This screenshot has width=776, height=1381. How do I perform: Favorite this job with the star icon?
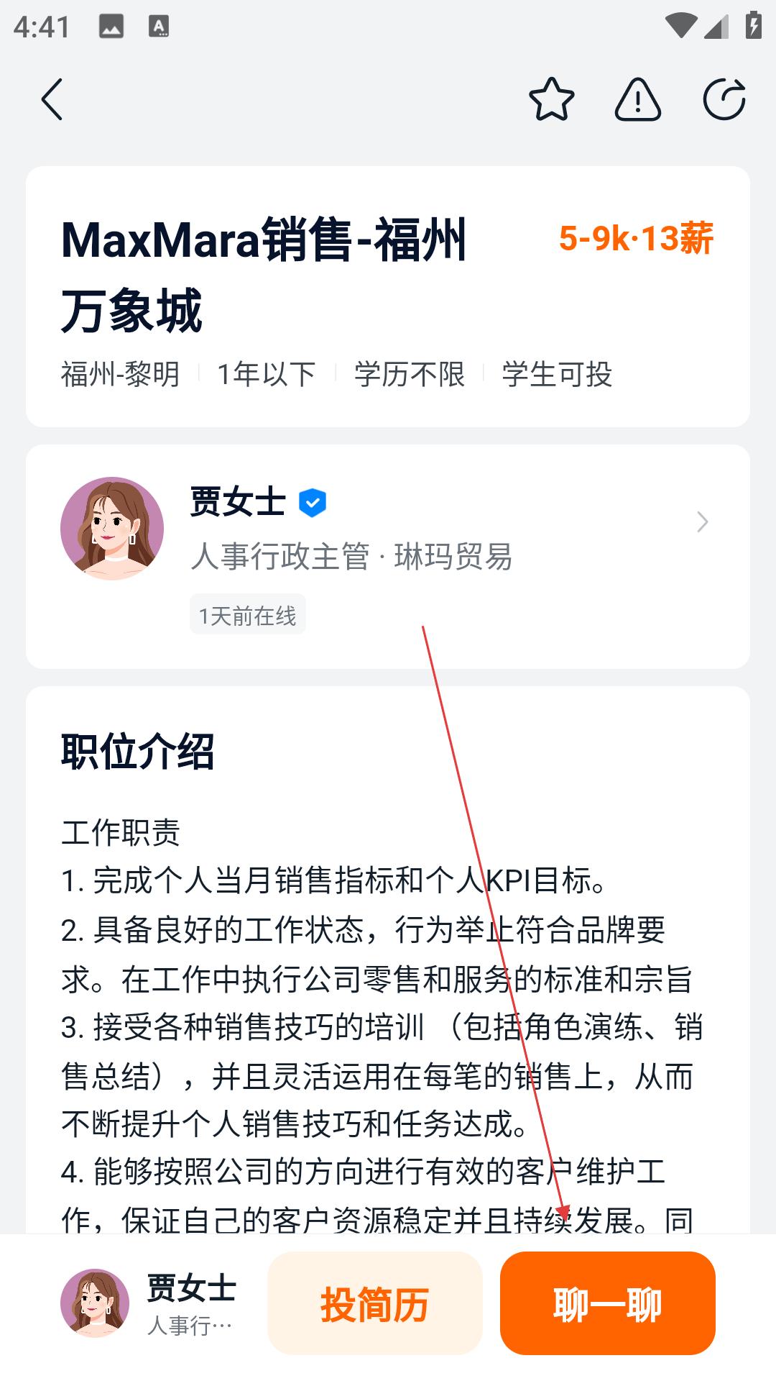pos(551,99)
